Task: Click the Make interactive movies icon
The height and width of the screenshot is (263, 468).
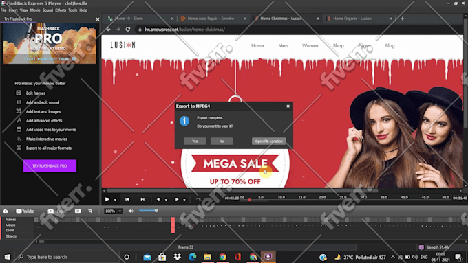Action: (19, 139)
